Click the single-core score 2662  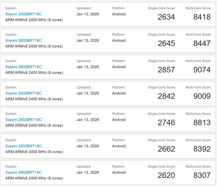click(166, 149)
